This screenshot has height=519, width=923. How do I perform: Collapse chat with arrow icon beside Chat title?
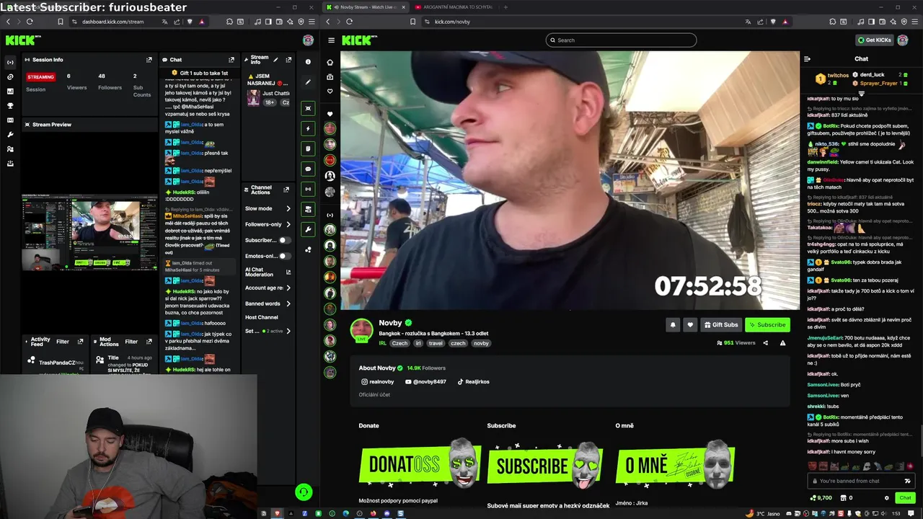(807, 59)
